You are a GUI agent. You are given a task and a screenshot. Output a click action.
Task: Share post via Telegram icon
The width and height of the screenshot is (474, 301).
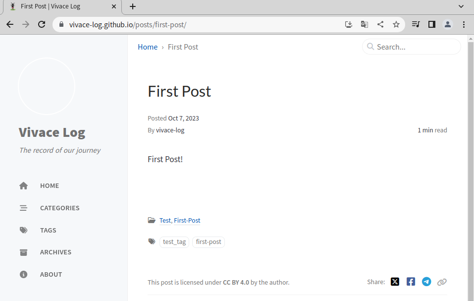pos(426,282)
